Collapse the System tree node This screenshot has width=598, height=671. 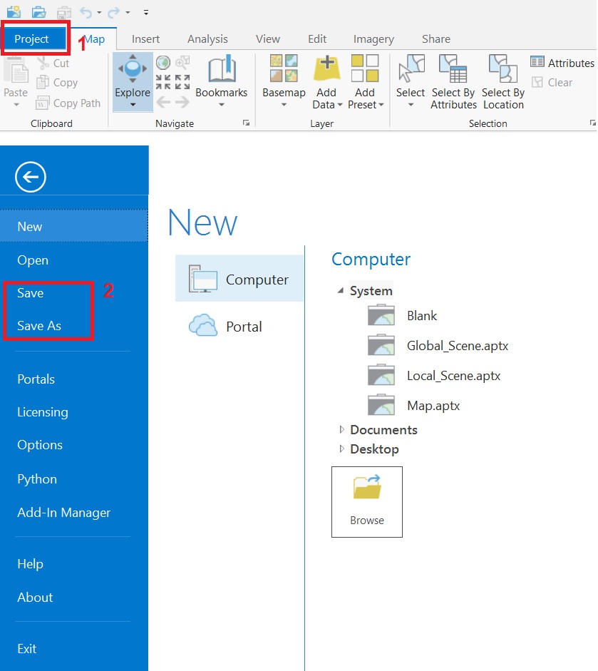click(341, 291)
